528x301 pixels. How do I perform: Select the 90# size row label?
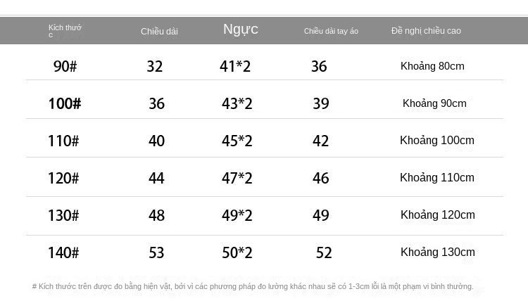coord(65,66)
